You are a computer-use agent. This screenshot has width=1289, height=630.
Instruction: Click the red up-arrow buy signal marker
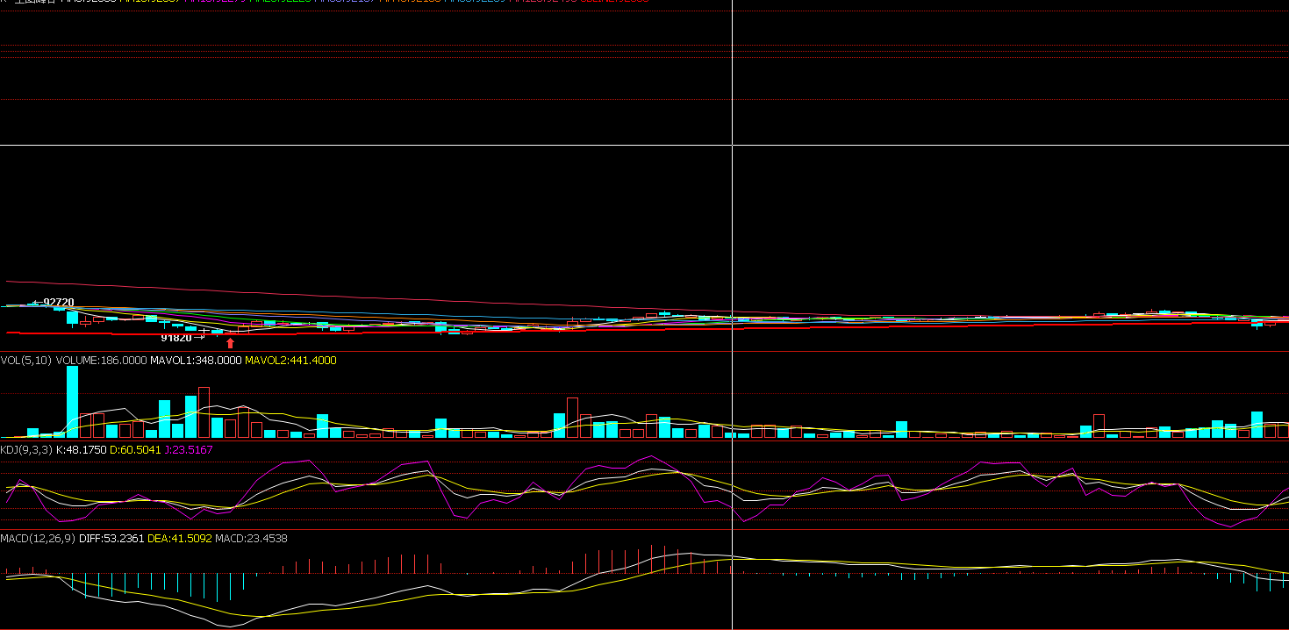pyautogui.click(x=231, y=343)
